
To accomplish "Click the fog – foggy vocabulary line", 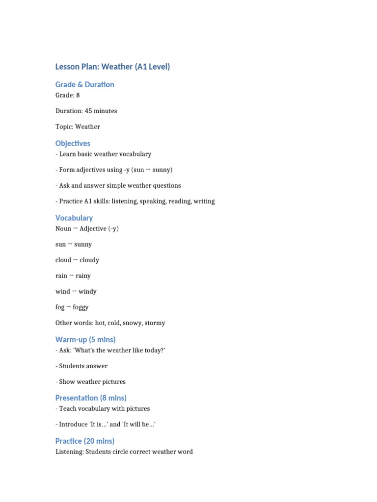I will click(72, 307).
